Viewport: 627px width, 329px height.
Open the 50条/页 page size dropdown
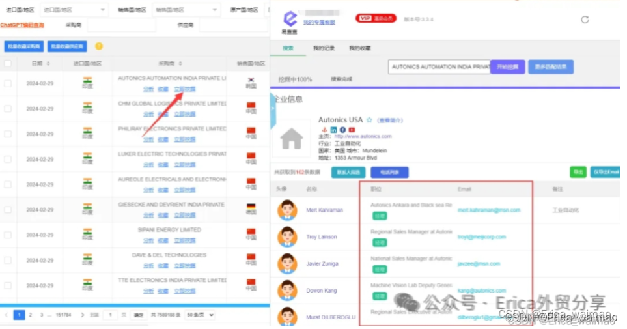coord(200,315)
